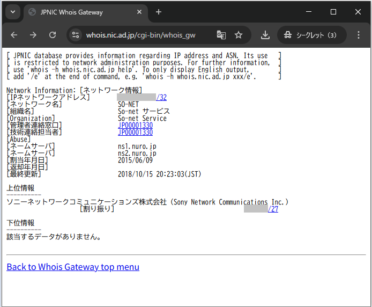Click the Network Information: [ネットワーク情報] heading
Screen dimensions: 372x307
[x=75, y=90]
